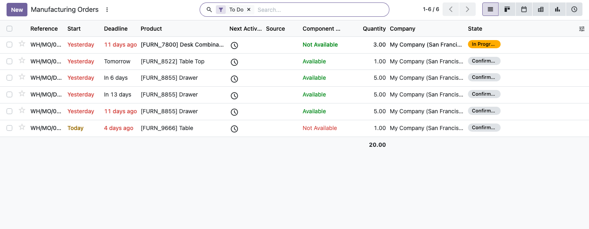Switch to Pivot table view
The width and height of the screenshot is (589, 229).
coord(541,9)
